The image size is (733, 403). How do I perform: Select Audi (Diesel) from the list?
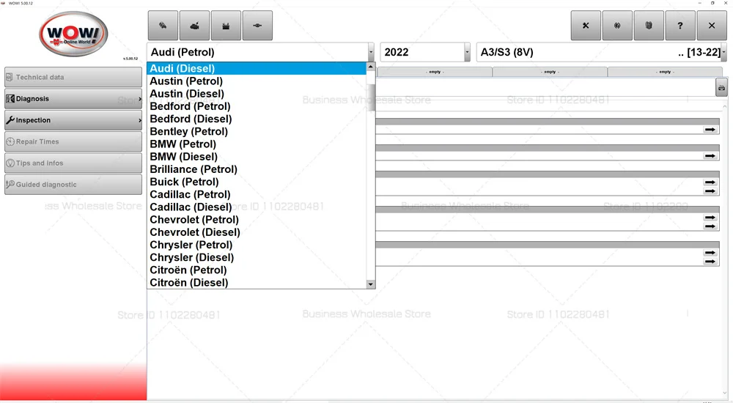(x=257, y=68)
